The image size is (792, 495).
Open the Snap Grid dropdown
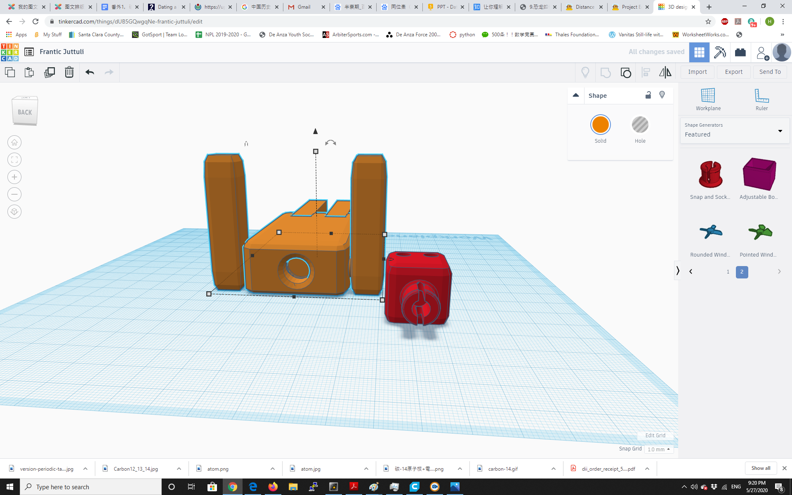point(659,449)
